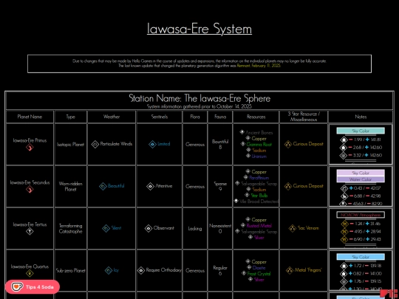This screenshot has width=399, height=299.
Task: Click the 3 Star Resource / Miscellaneous header
Action: click(x=304, y=117)
